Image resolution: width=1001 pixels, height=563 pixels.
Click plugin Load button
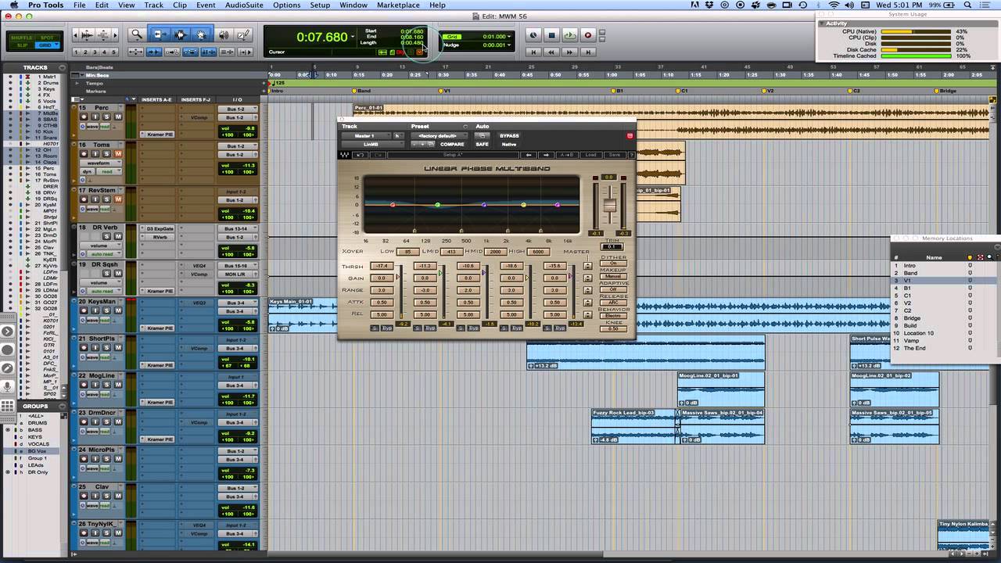click(x=591, y=155)
